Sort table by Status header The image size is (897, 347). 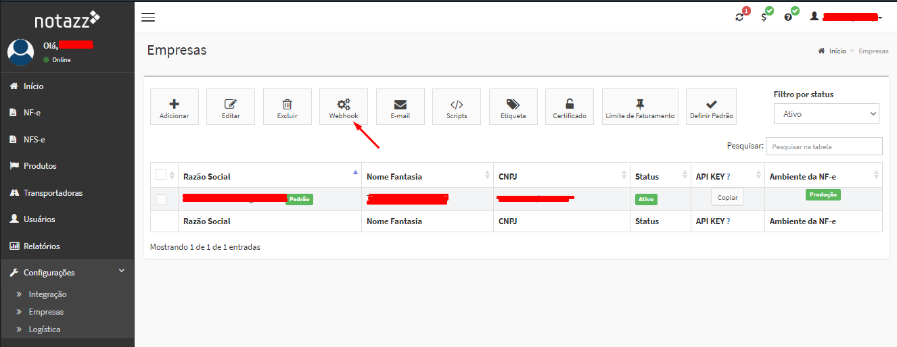660,176
